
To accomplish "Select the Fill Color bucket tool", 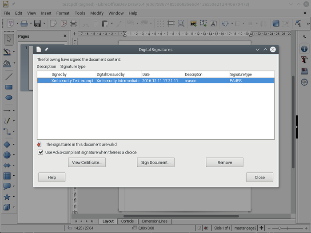I will (x=7, y=63).
